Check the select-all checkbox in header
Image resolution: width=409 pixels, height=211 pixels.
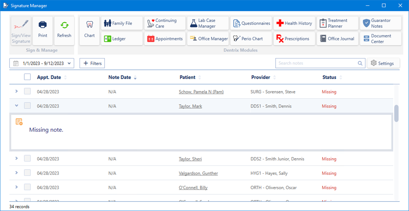point(27,77)
